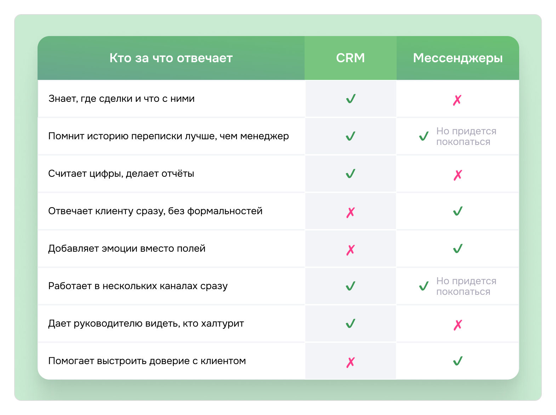
Task: Click CRM red cross in 'Помогает выстроить доверие' row
Action: pyautogui.click(x=351, y=362)
